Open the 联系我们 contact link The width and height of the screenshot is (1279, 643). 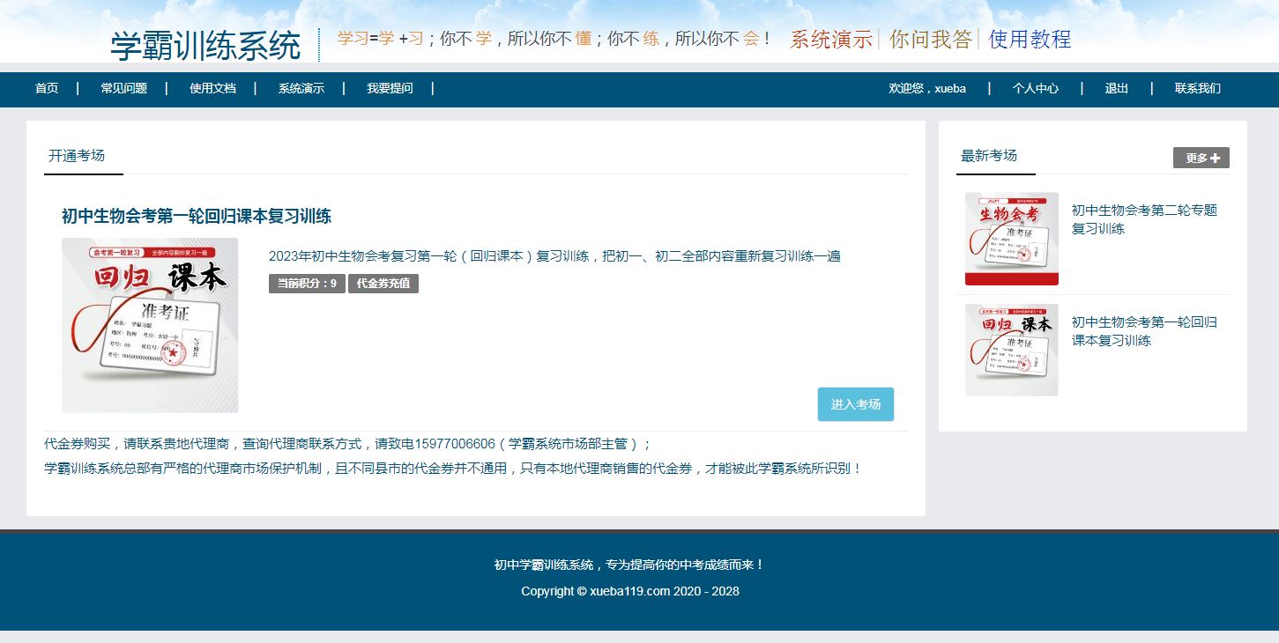pos(1196,89)
